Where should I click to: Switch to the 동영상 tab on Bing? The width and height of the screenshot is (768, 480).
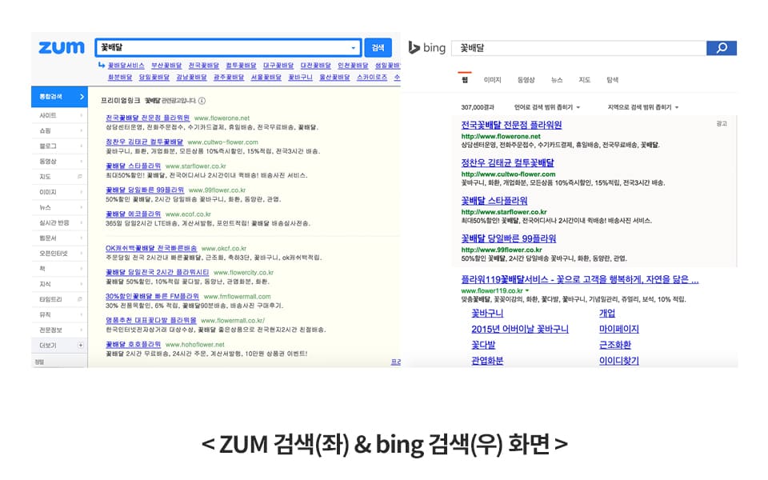pos(526,80)
